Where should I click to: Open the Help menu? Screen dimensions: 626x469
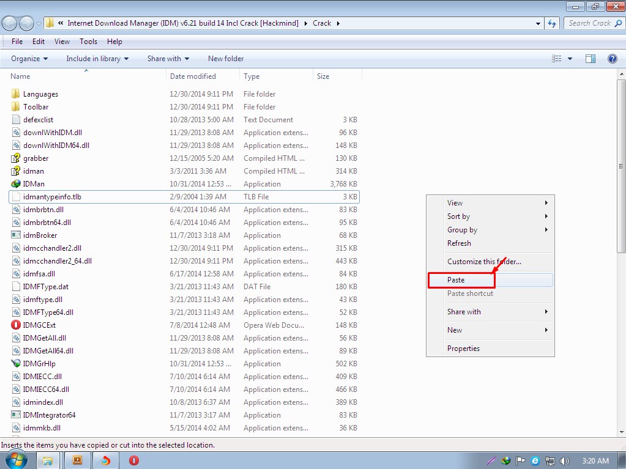pos(114,42)
